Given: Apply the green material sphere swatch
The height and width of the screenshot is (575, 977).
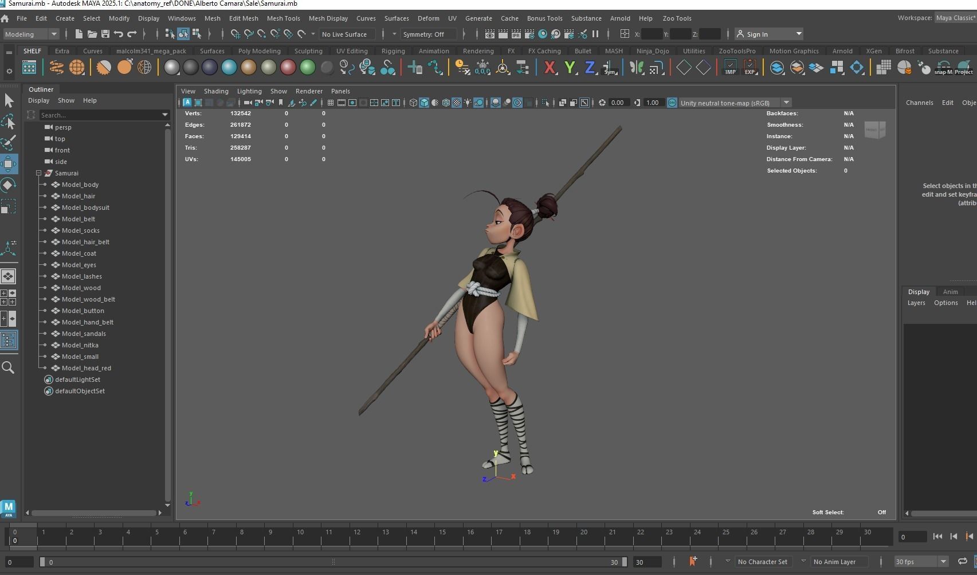Looking at the screenshot, I should (x=307, y=68).
